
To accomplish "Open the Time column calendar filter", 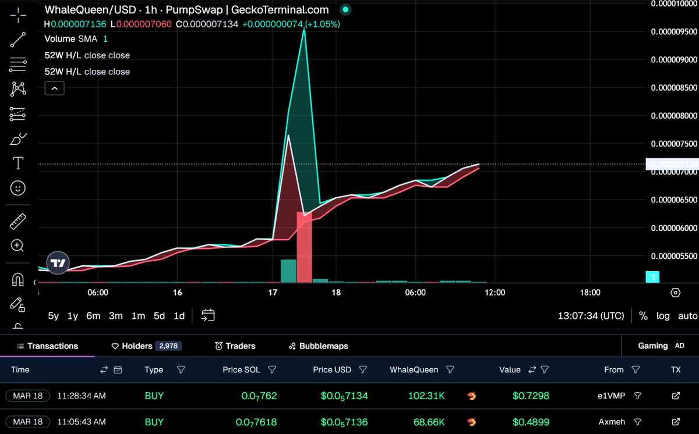I will (118, 369).
